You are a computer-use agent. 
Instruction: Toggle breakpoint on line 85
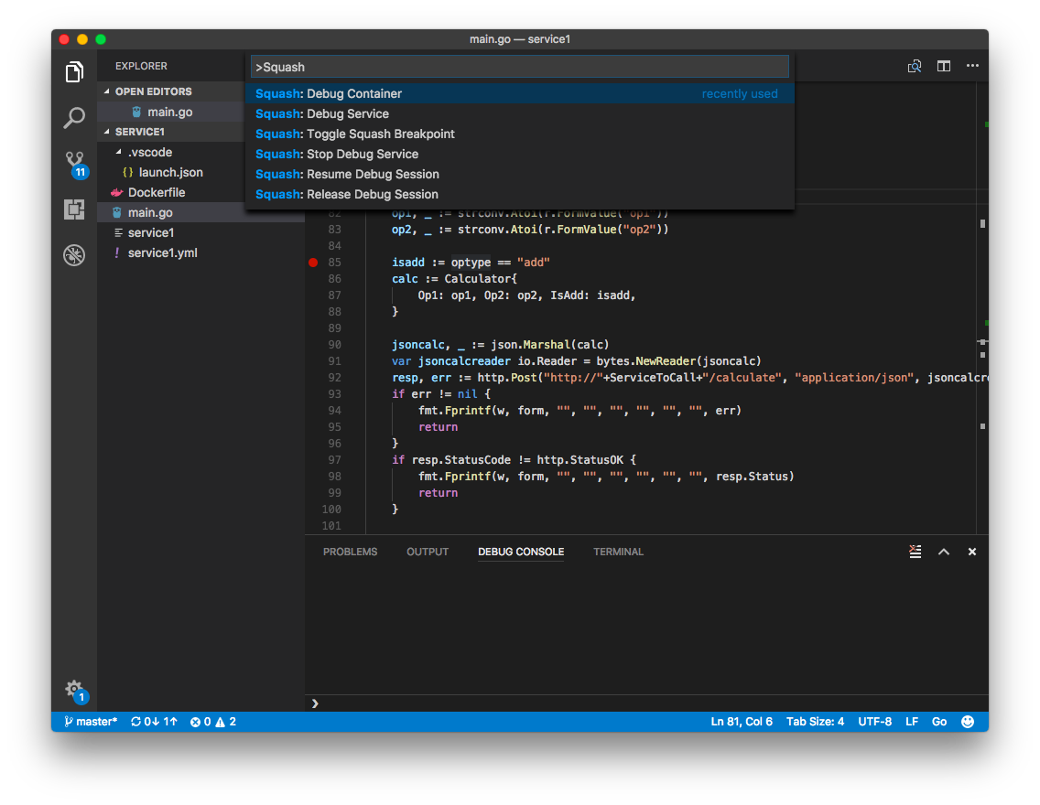pos(313,263)
